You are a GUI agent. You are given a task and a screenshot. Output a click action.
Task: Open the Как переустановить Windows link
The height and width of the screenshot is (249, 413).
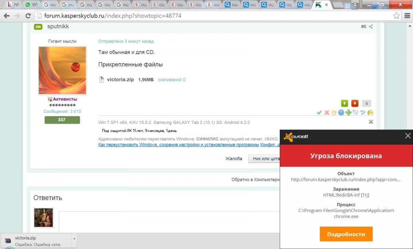click(179, 145)
